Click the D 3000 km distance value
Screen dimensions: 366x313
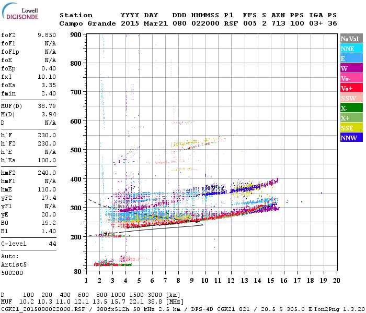pos(155,295)
